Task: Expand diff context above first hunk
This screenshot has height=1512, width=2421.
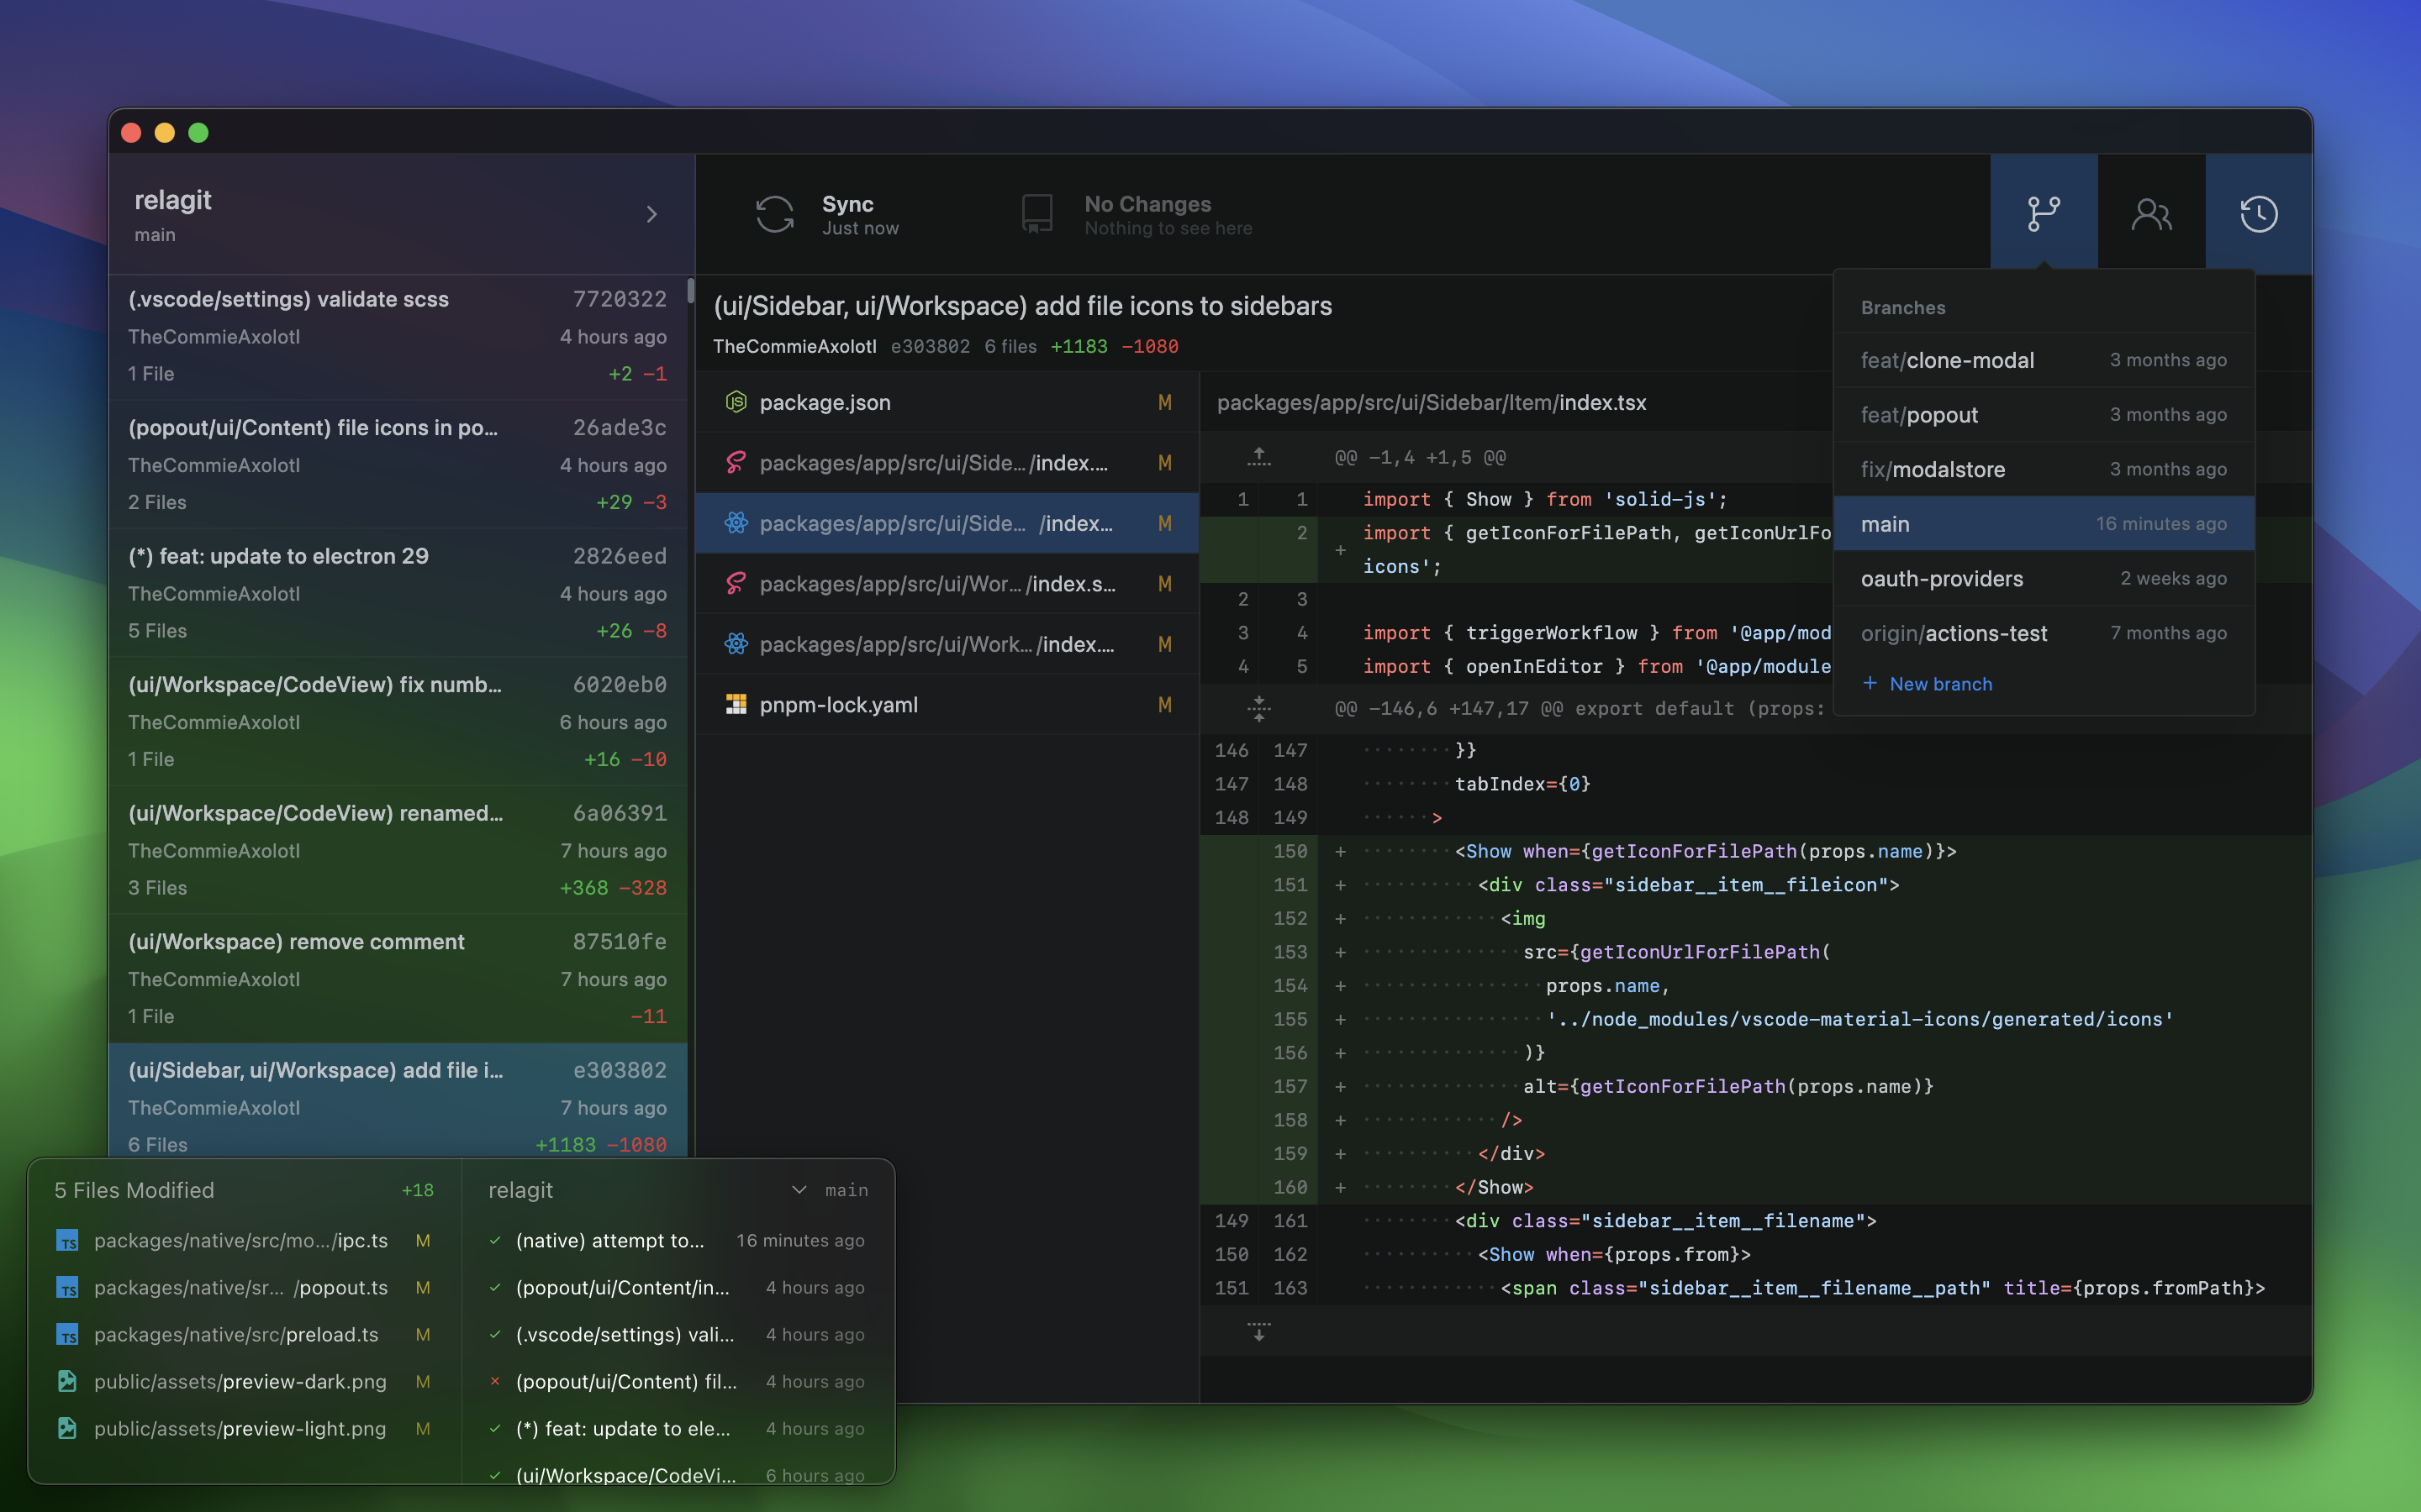Action: click(1258, 457)
